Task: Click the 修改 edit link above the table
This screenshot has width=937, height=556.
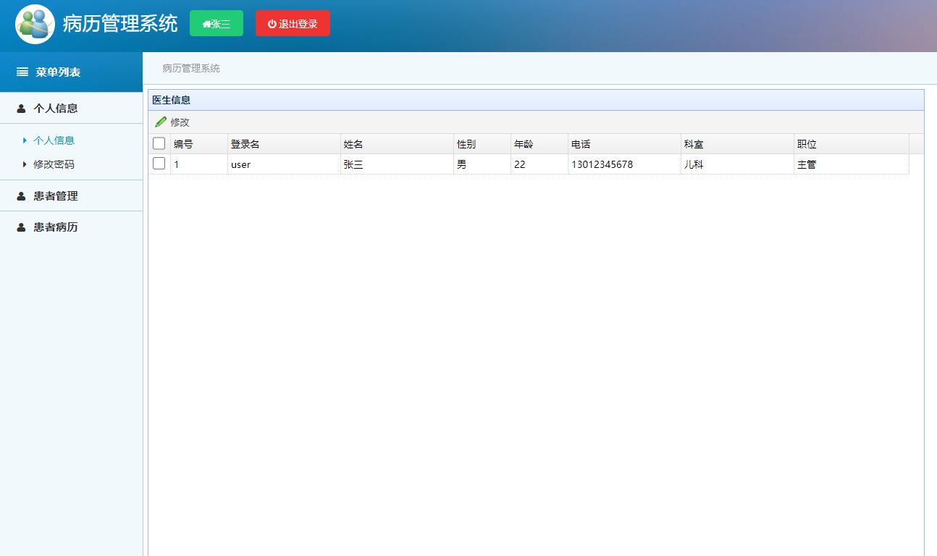Action: (x=178, y=122)
